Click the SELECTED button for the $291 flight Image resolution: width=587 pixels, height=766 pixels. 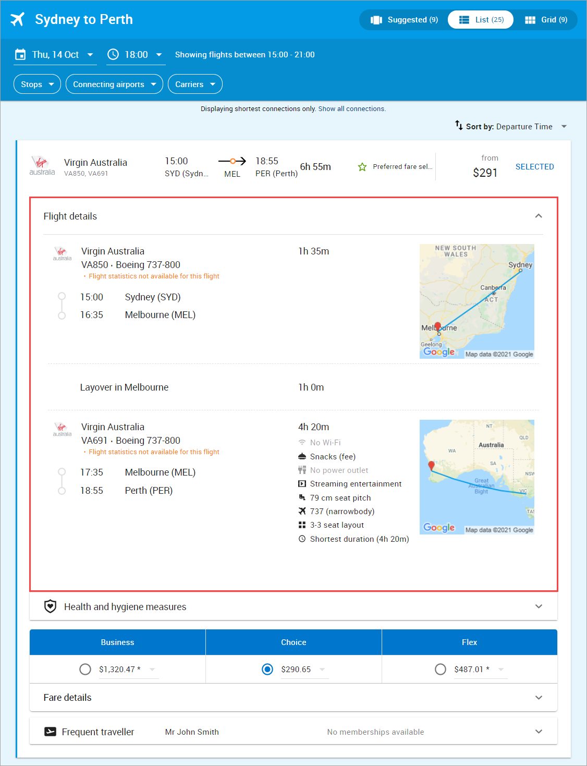(x=534, y=167)
